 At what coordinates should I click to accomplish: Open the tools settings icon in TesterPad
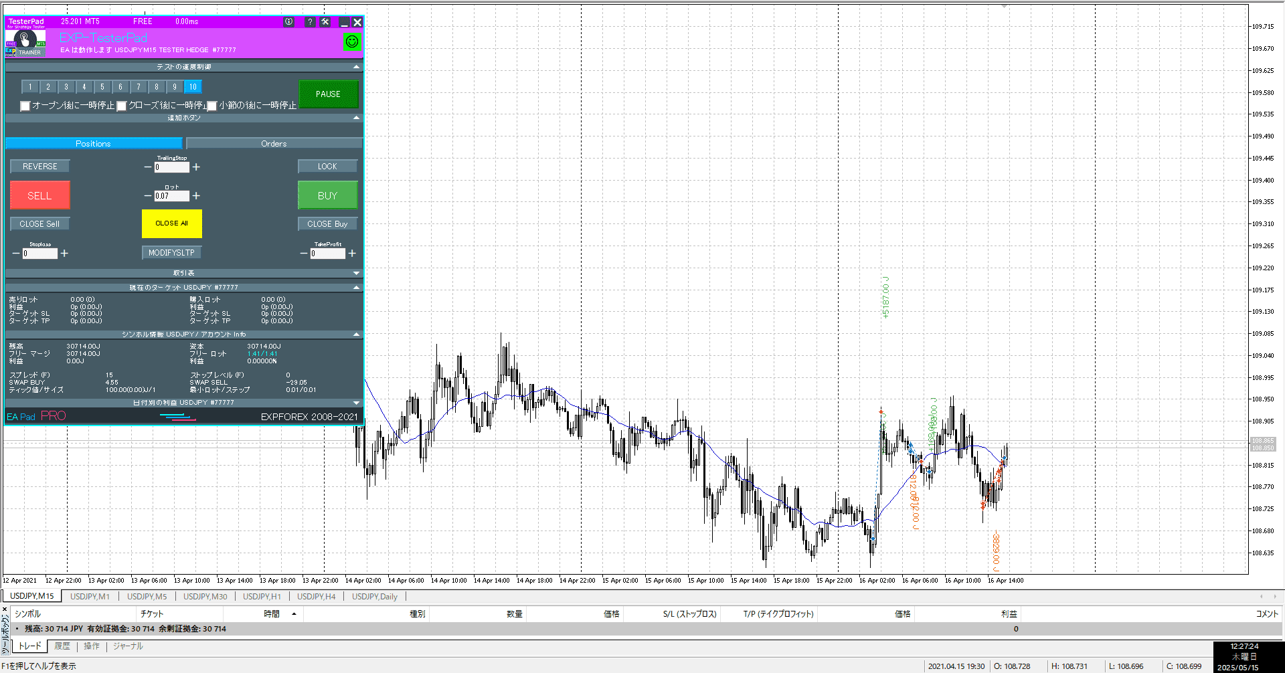pyautogui.click(x=325, y=22)
